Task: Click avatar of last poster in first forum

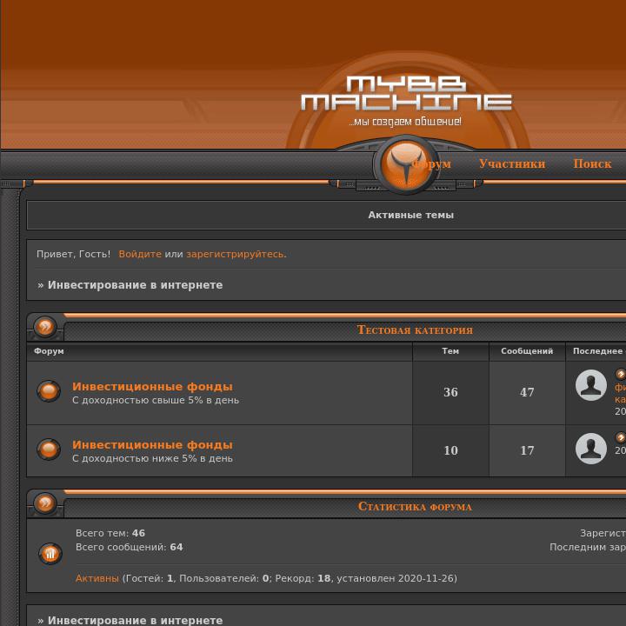Action: (591, 385)
